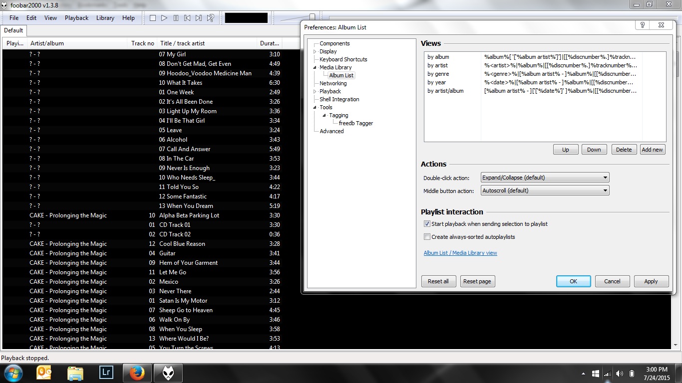682x383 pixels.
Task: Click the Reset page button
Action: pyautogui.click(x=477, y=281)
